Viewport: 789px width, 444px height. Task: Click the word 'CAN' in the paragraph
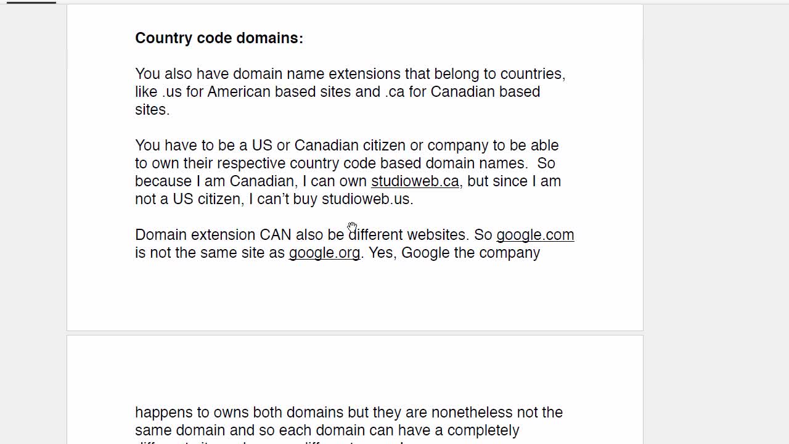coord(275,235)
